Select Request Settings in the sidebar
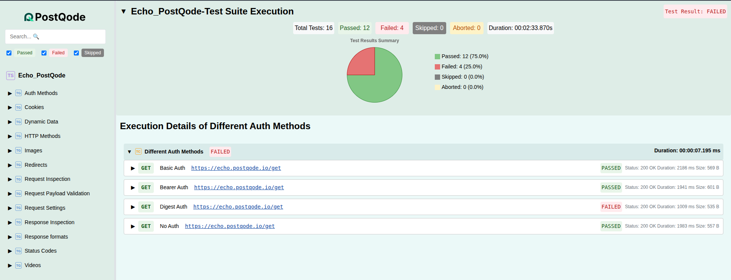Viewport: 731px width, 280px height. (45, 208)
